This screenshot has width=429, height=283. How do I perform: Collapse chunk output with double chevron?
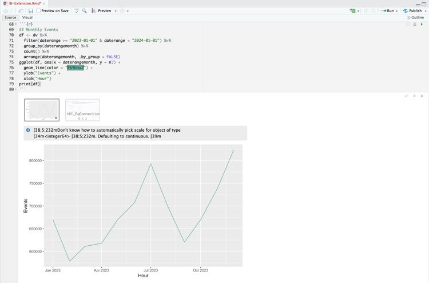click(x=415, y=96)
